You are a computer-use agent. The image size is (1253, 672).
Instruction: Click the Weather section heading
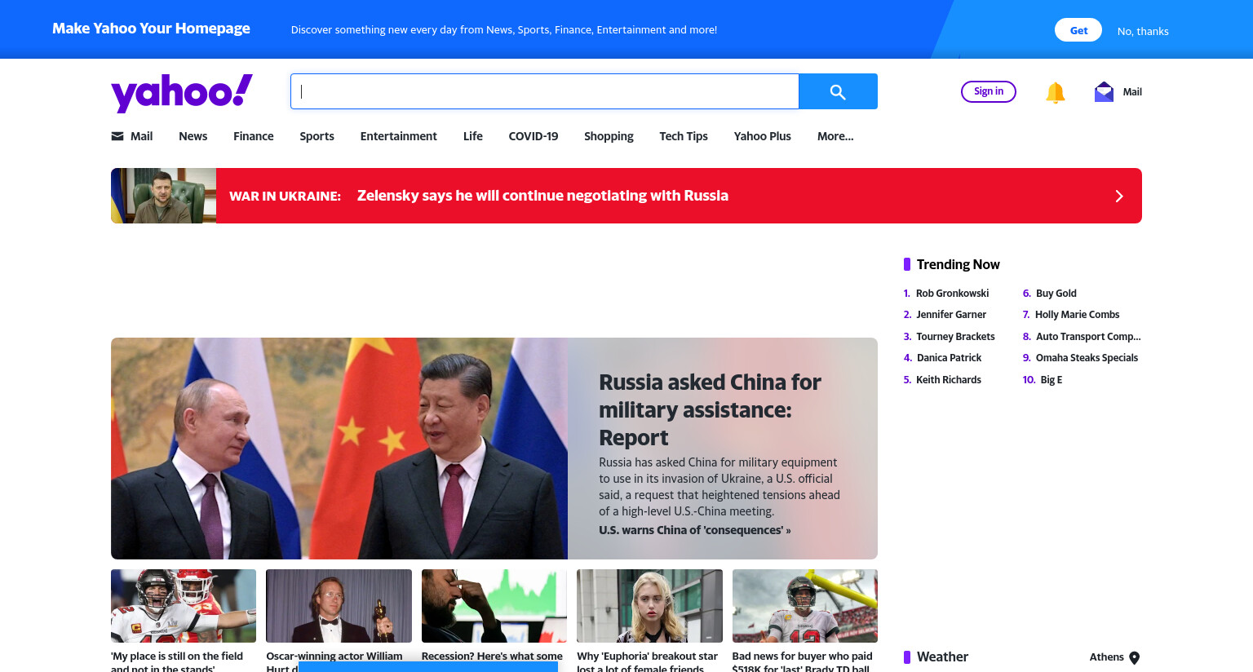[942, 657]
